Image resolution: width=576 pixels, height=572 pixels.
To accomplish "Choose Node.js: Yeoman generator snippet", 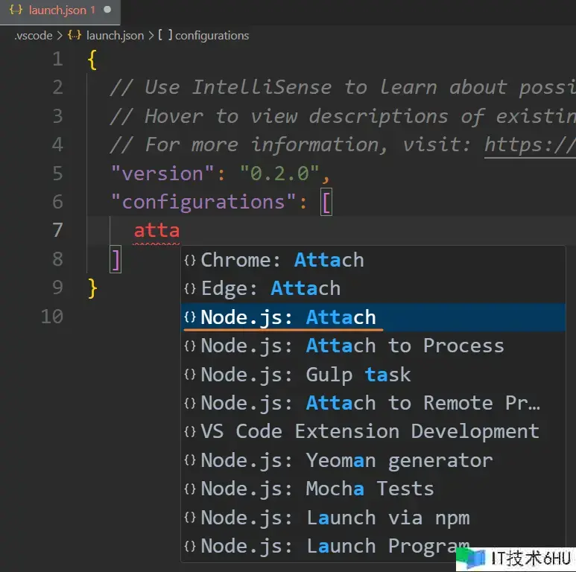I will click(x=346, y=460).
